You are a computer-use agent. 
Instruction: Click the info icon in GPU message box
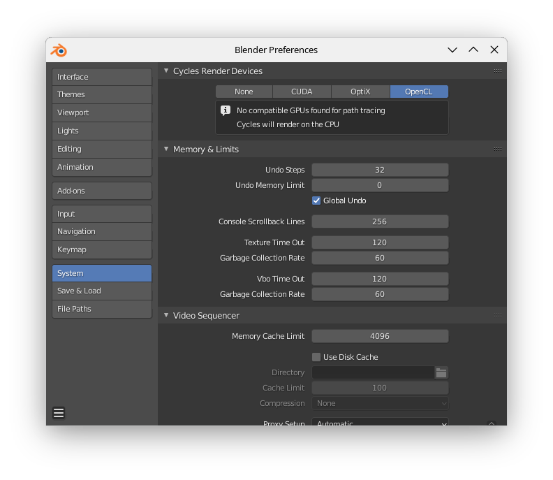226,110
